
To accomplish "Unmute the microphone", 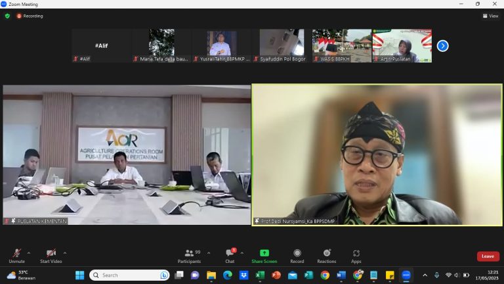I will coord(16,256).
